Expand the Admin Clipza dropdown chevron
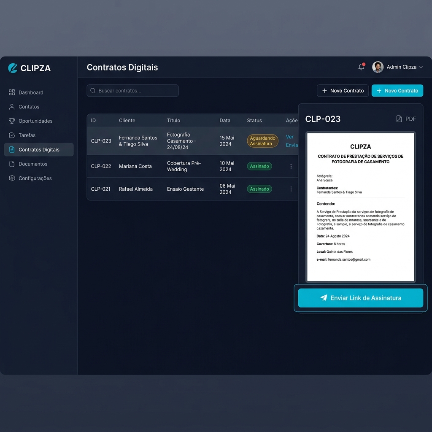The image size is (432, 432). 421,67
